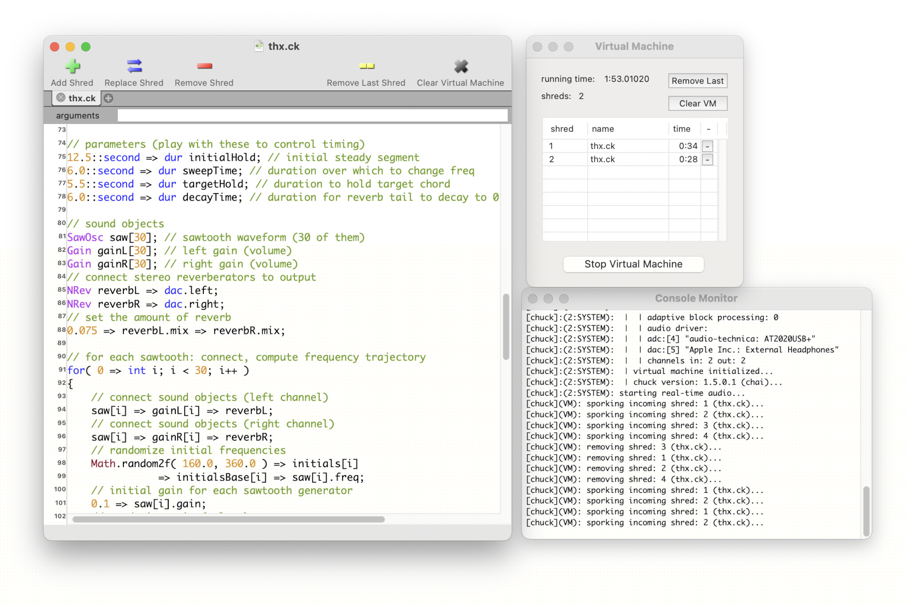The width and height of the screenshot is (909, 606).
Task: Close the thx.ck tab with its x icon
Action: pos(61,98)
